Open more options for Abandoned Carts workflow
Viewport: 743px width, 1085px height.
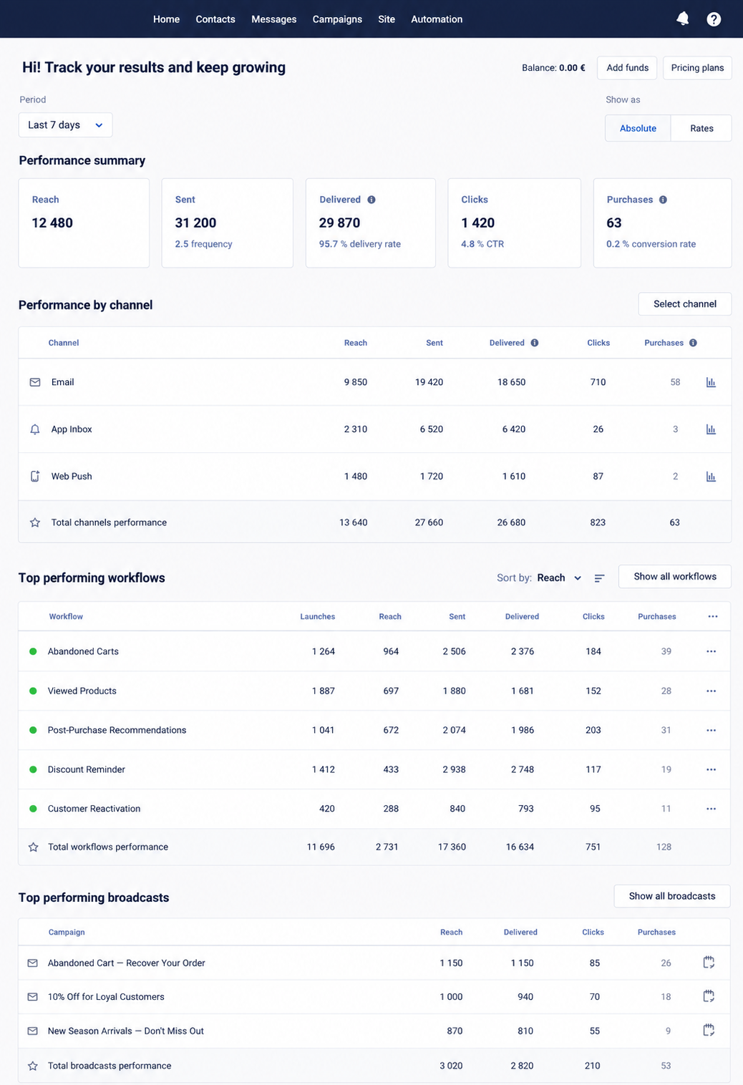(x=711, y=651)
